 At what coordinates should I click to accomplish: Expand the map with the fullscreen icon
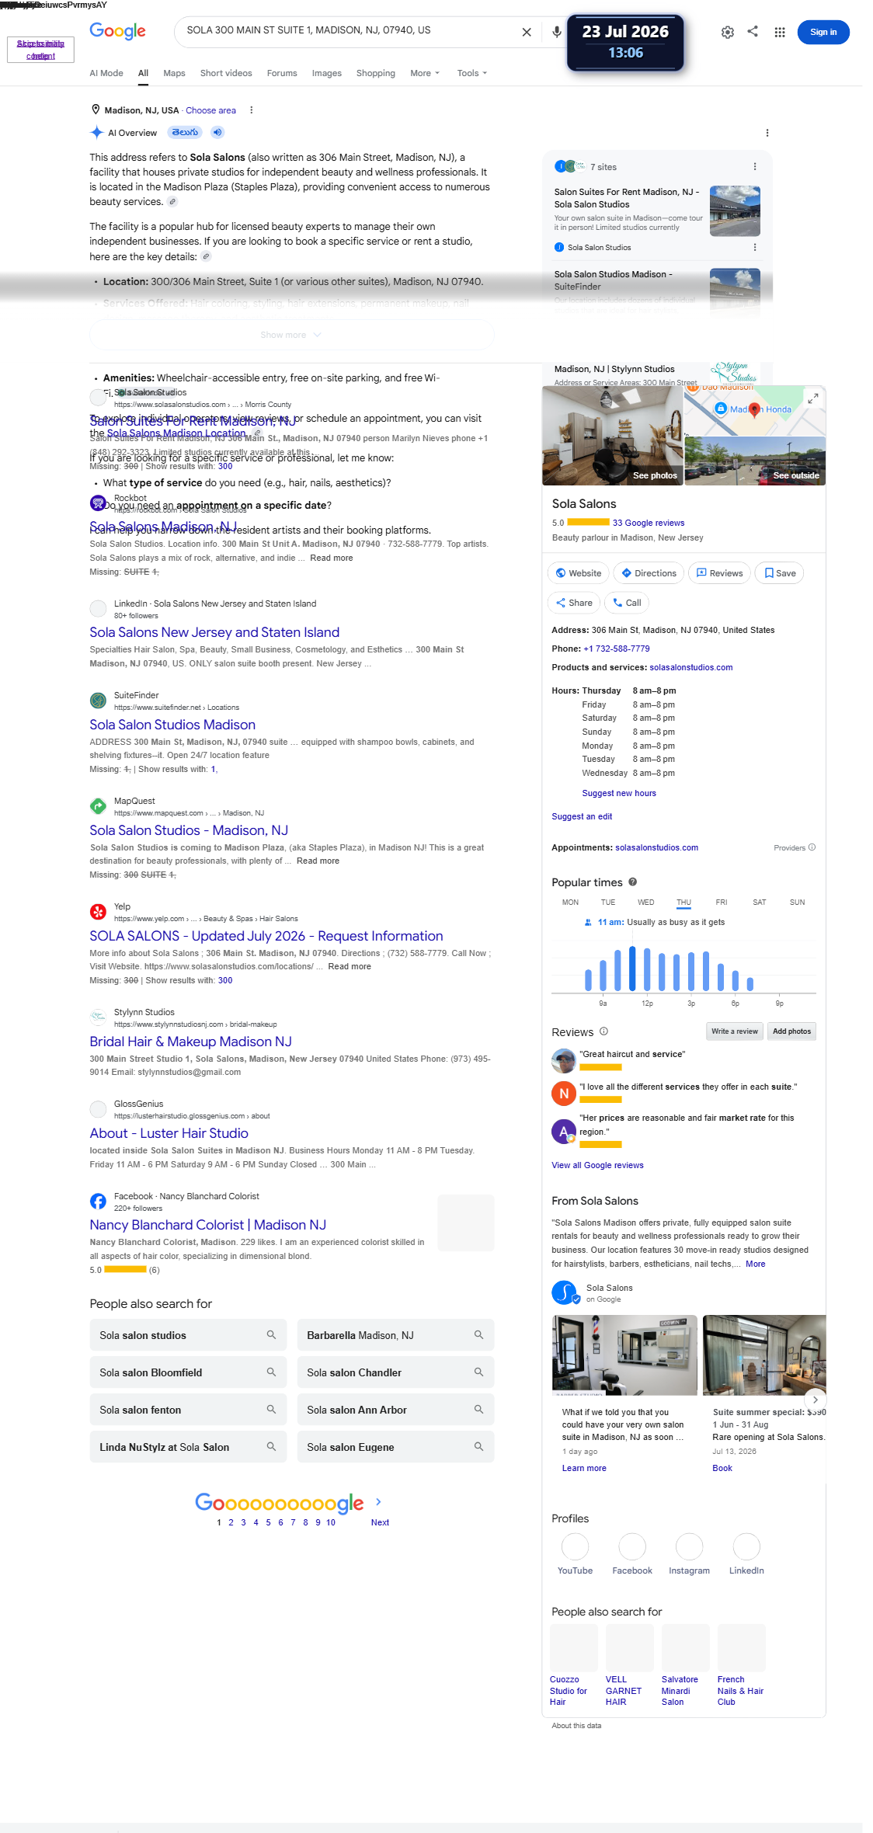point(812,398)
